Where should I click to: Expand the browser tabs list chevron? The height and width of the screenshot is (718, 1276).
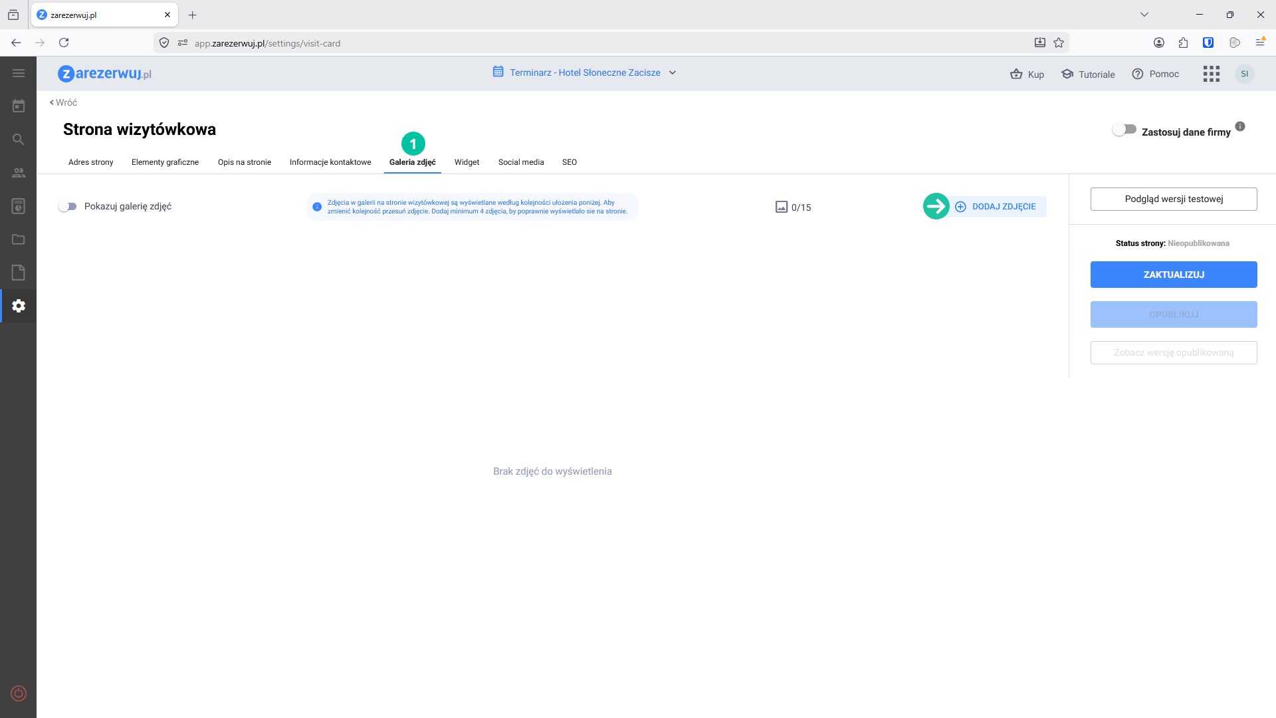1144,15
